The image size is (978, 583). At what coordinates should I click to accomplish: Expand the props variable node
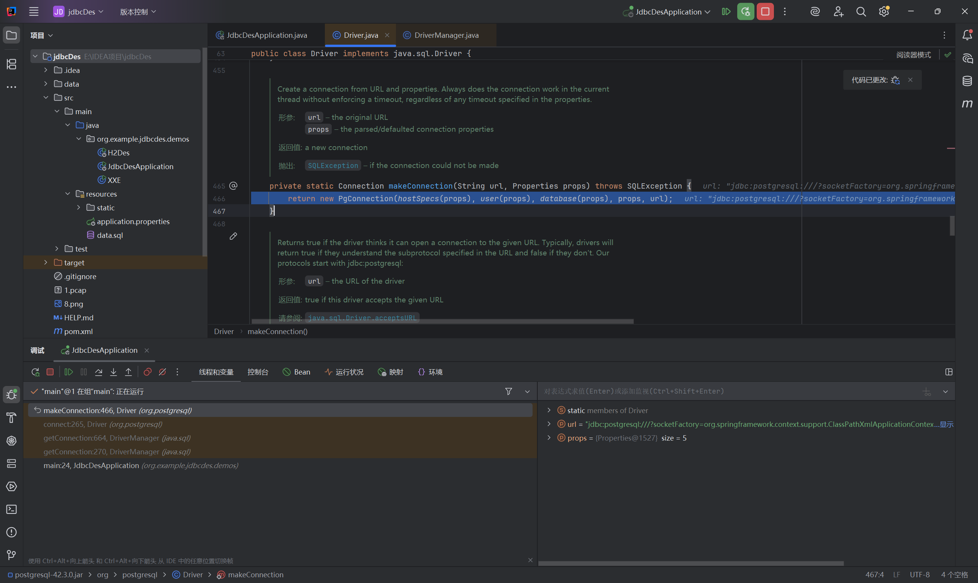[549, 438]
